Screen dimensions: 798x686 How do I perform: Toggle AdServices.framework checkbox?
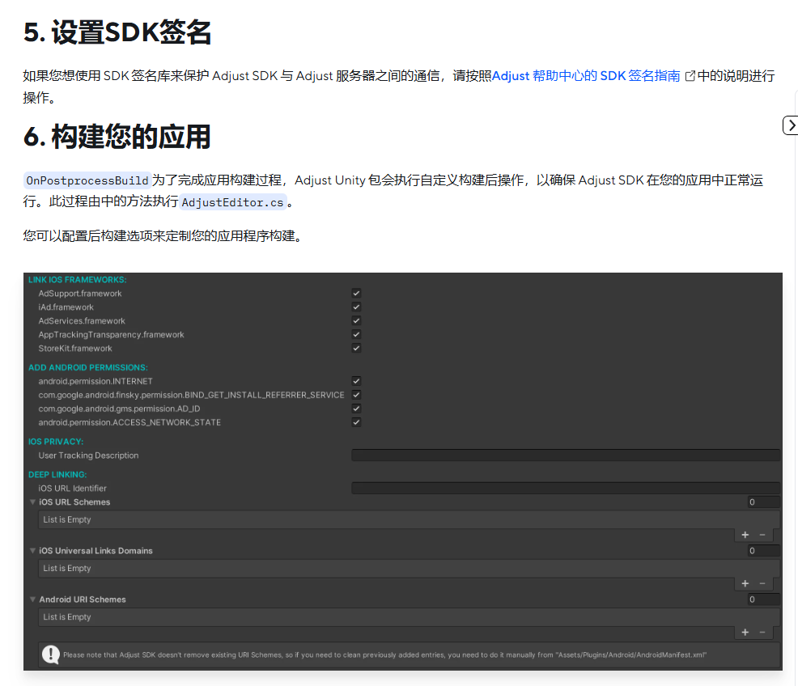[x=356, y=321]
